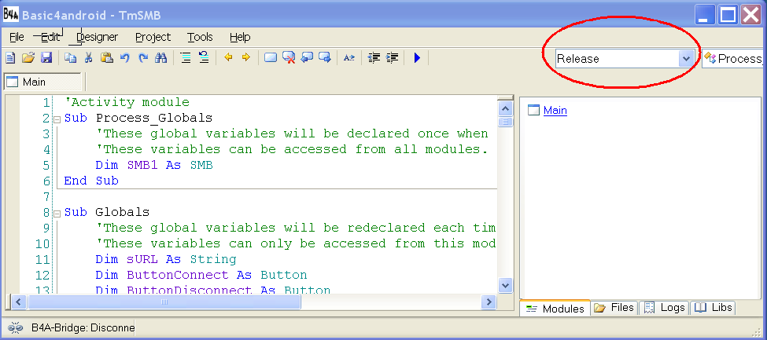Click the code editor's scroll up arrow
Viewport: 767px width, 340px height.
click(x=505, y=108)
